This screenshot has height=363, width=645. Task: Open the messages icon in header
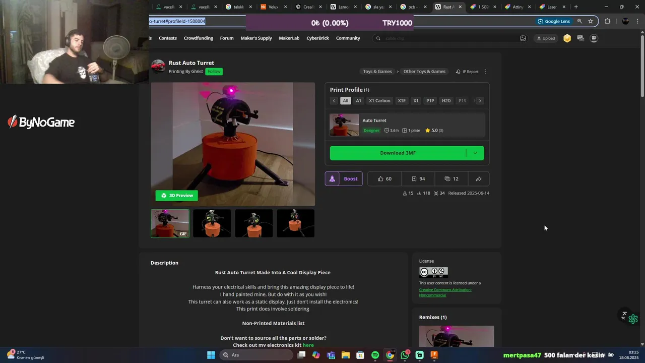[580, 38]
